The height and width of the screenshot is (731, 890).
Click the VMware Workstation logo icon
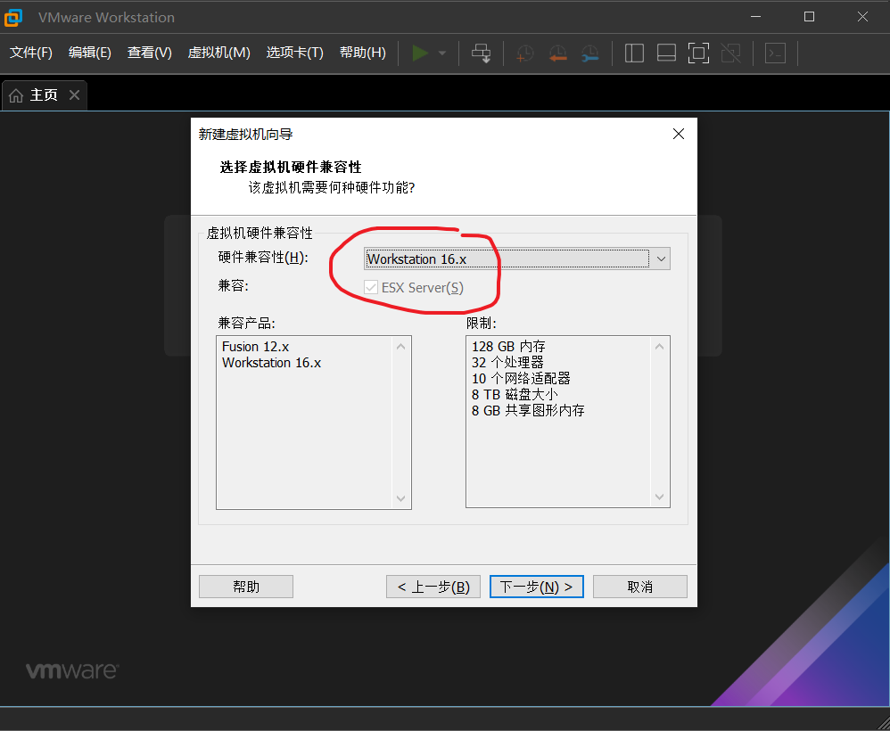coord(13,17)
